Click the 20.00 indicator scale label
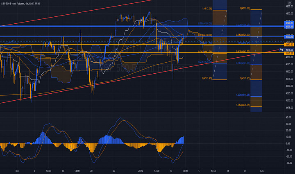Viewport: 295px width, 174px height. (288, 131)
